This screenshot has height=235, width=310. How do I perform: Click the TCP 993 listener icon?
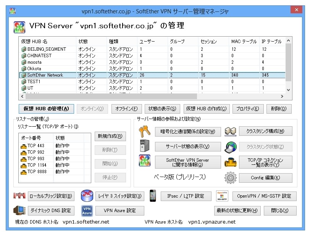coord(24,159)
